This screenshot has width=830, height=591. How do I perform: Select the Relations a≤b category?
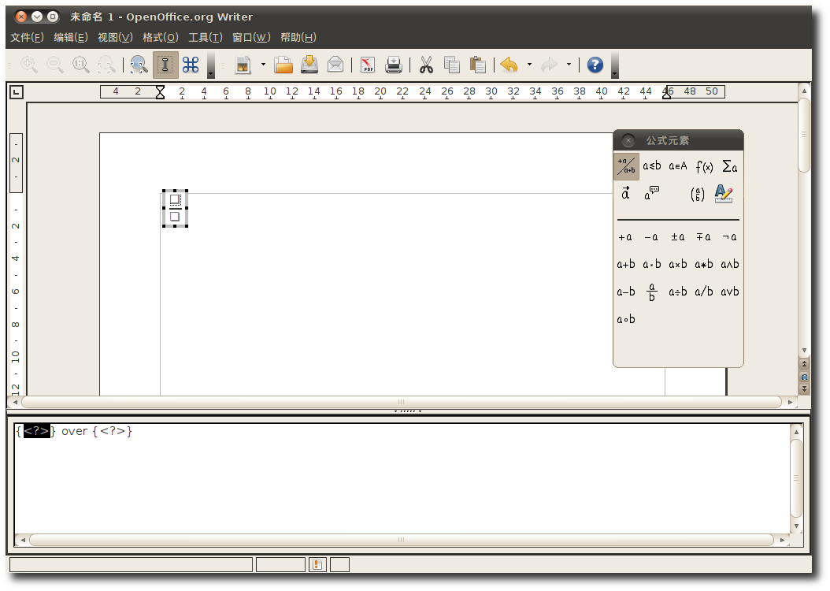651,166
